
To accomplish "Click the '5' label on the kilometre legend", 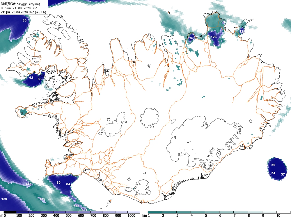I will point(206,216).
